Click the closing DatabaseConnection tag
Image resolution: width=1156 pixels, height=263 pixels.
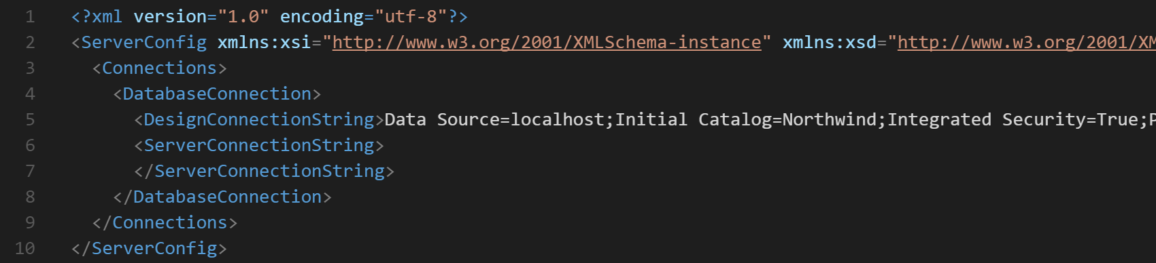tap(222, 197)
